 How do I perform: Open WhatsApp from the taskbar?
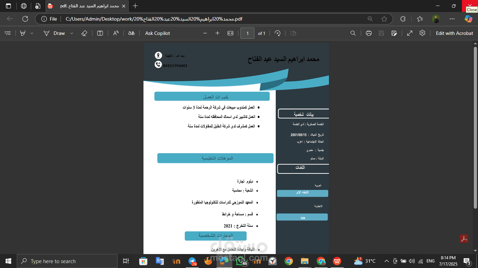240,261
